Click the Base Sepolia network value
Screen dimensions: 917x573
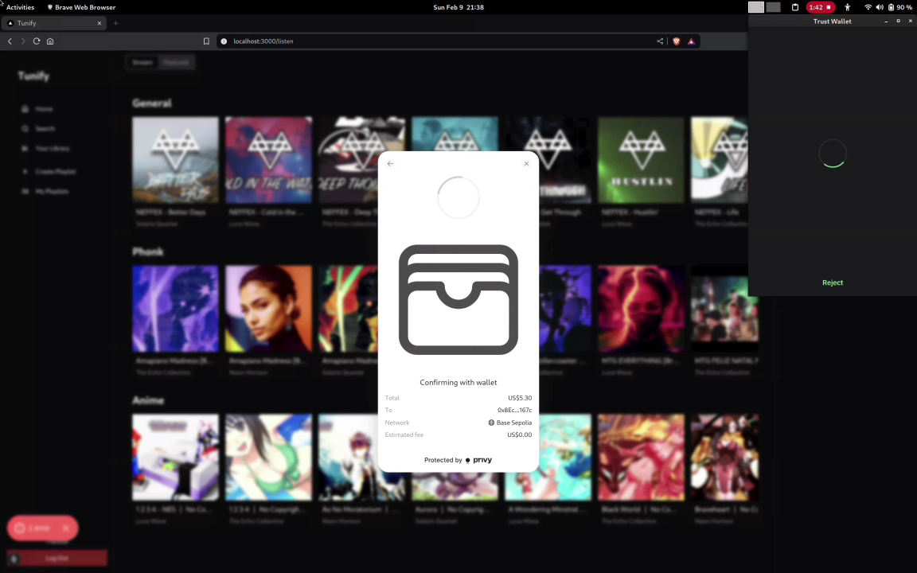510,422
